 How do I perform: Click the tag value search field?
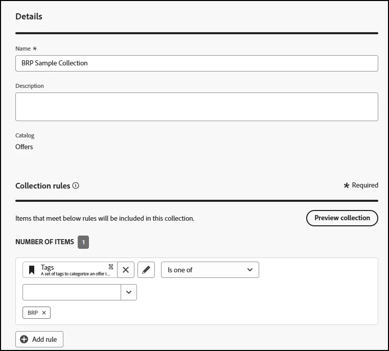pyautogui.click(x=72, y=292)
